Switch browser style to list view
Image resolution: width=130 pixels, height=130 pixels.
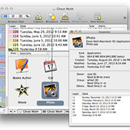tap(13, 16)
